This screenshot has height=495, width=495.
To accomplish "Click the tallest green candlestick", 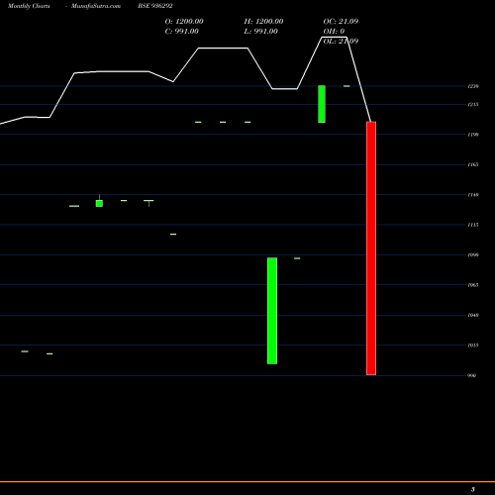I will tap(272, 311).
